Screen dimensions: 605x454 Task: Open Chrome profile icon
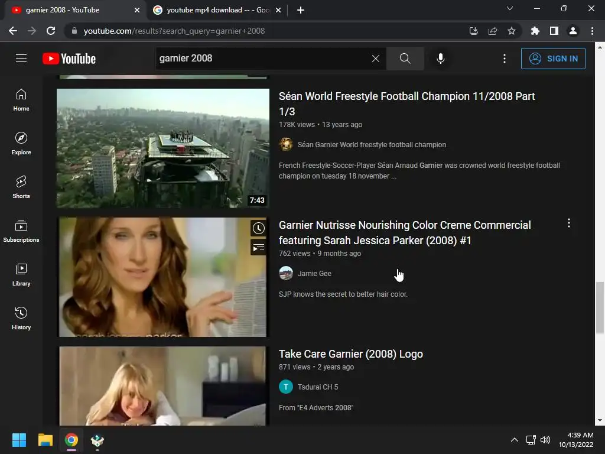click(573, 31)
